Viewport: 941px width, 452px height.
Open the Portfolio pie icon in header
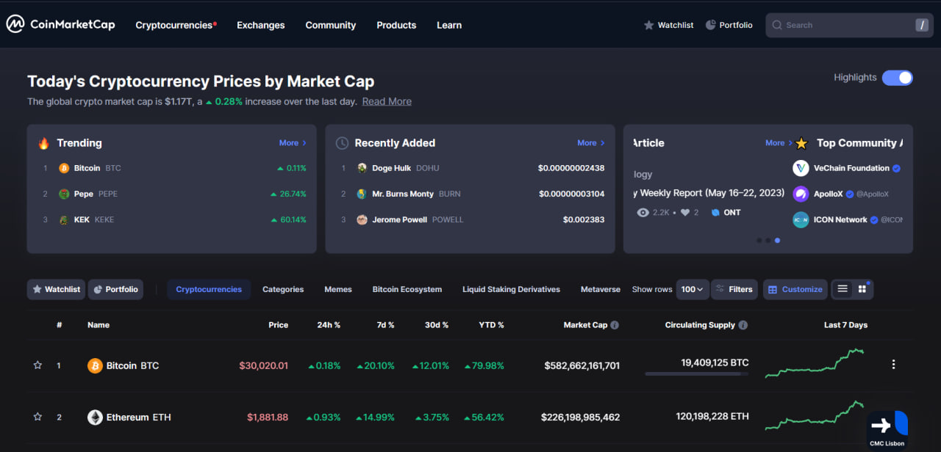point(710,25)
